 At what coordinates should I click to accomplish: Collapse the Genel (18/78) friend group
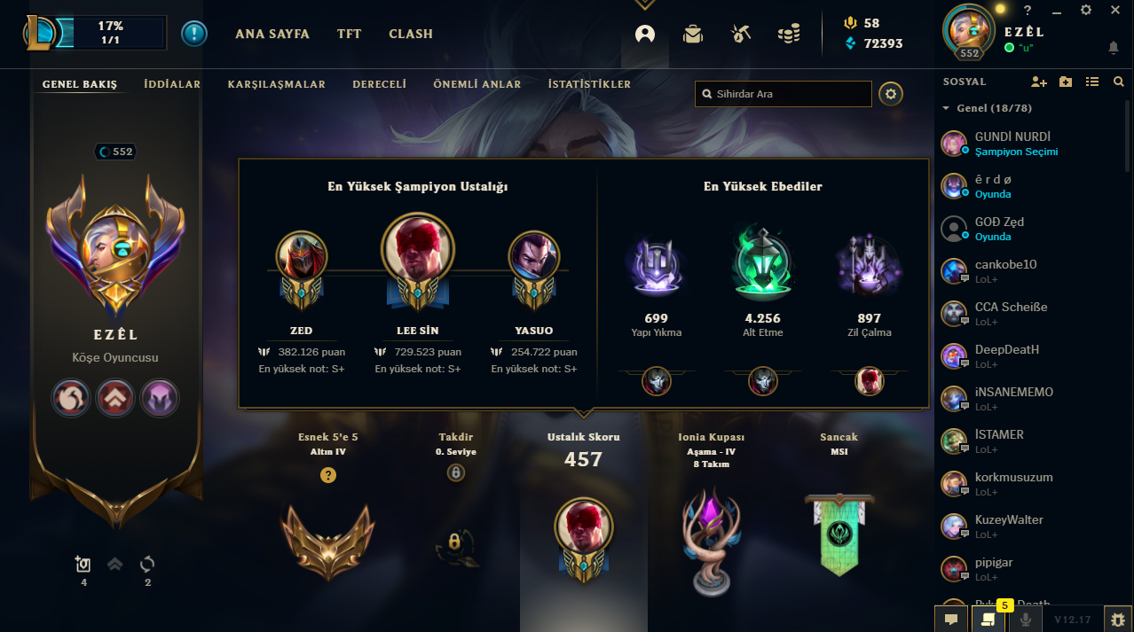point(946,108)
